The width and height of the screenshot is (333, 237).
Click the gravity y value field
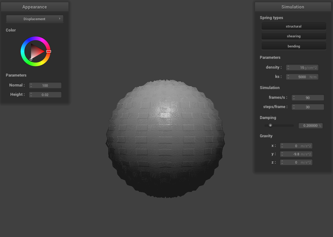[x=296, y=154]
